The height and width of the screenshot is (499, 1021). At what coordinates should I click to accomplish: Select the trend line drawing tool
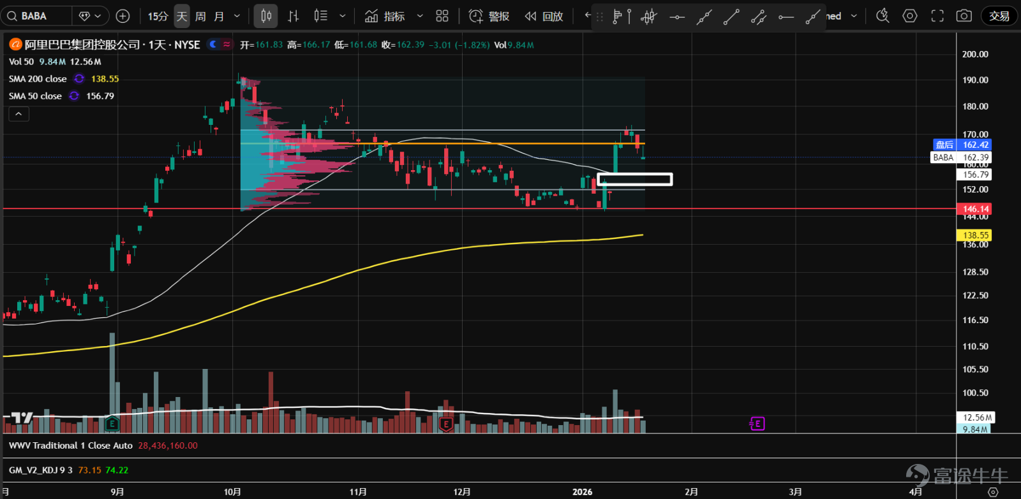coord(731,17)
